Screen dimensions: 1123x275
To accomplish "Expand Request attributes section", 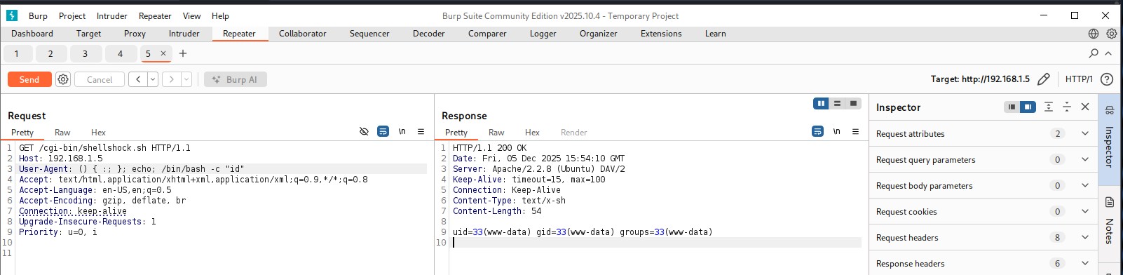I will 984,133.
